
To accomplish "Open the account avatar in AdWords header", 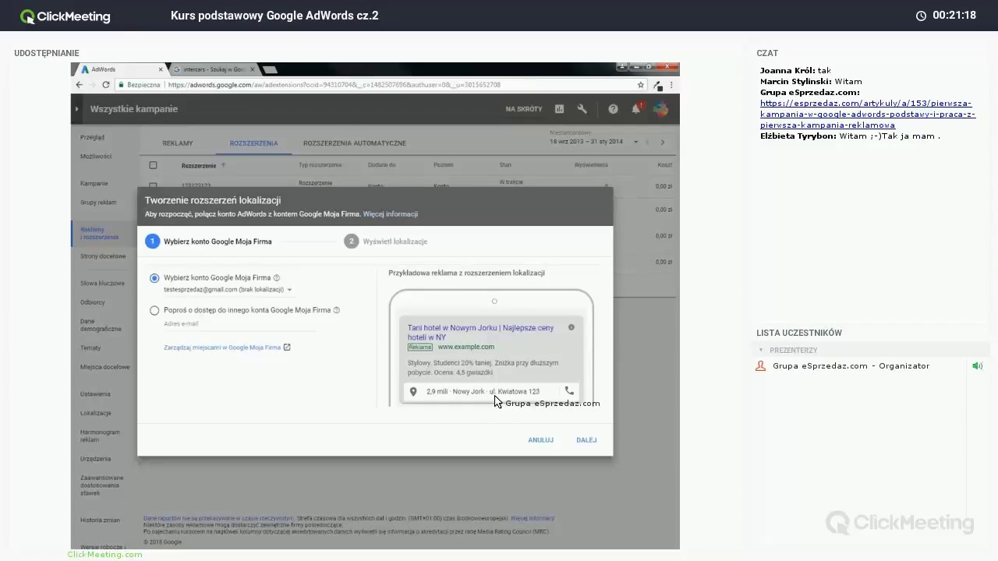I will coord(660,109).
